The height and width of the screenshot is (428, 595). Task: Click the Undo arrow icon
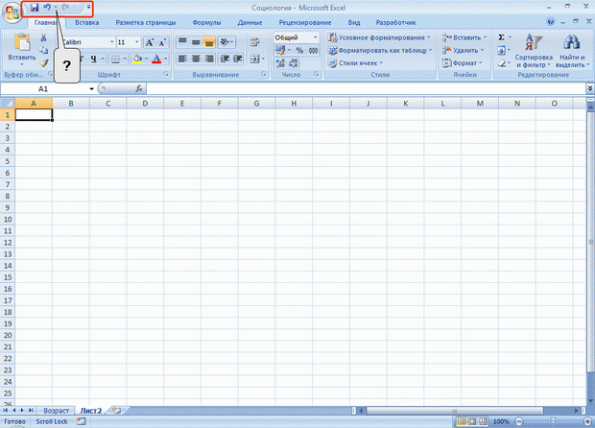click(x=47, y=7)
